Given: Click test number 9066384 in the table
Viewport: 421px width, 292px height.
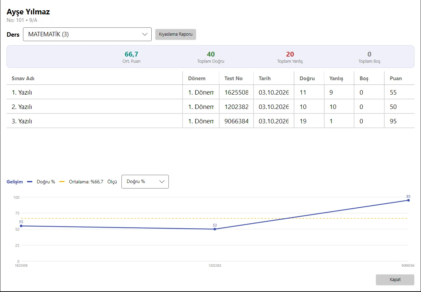Looking at the screenshot, I should 236,121.
